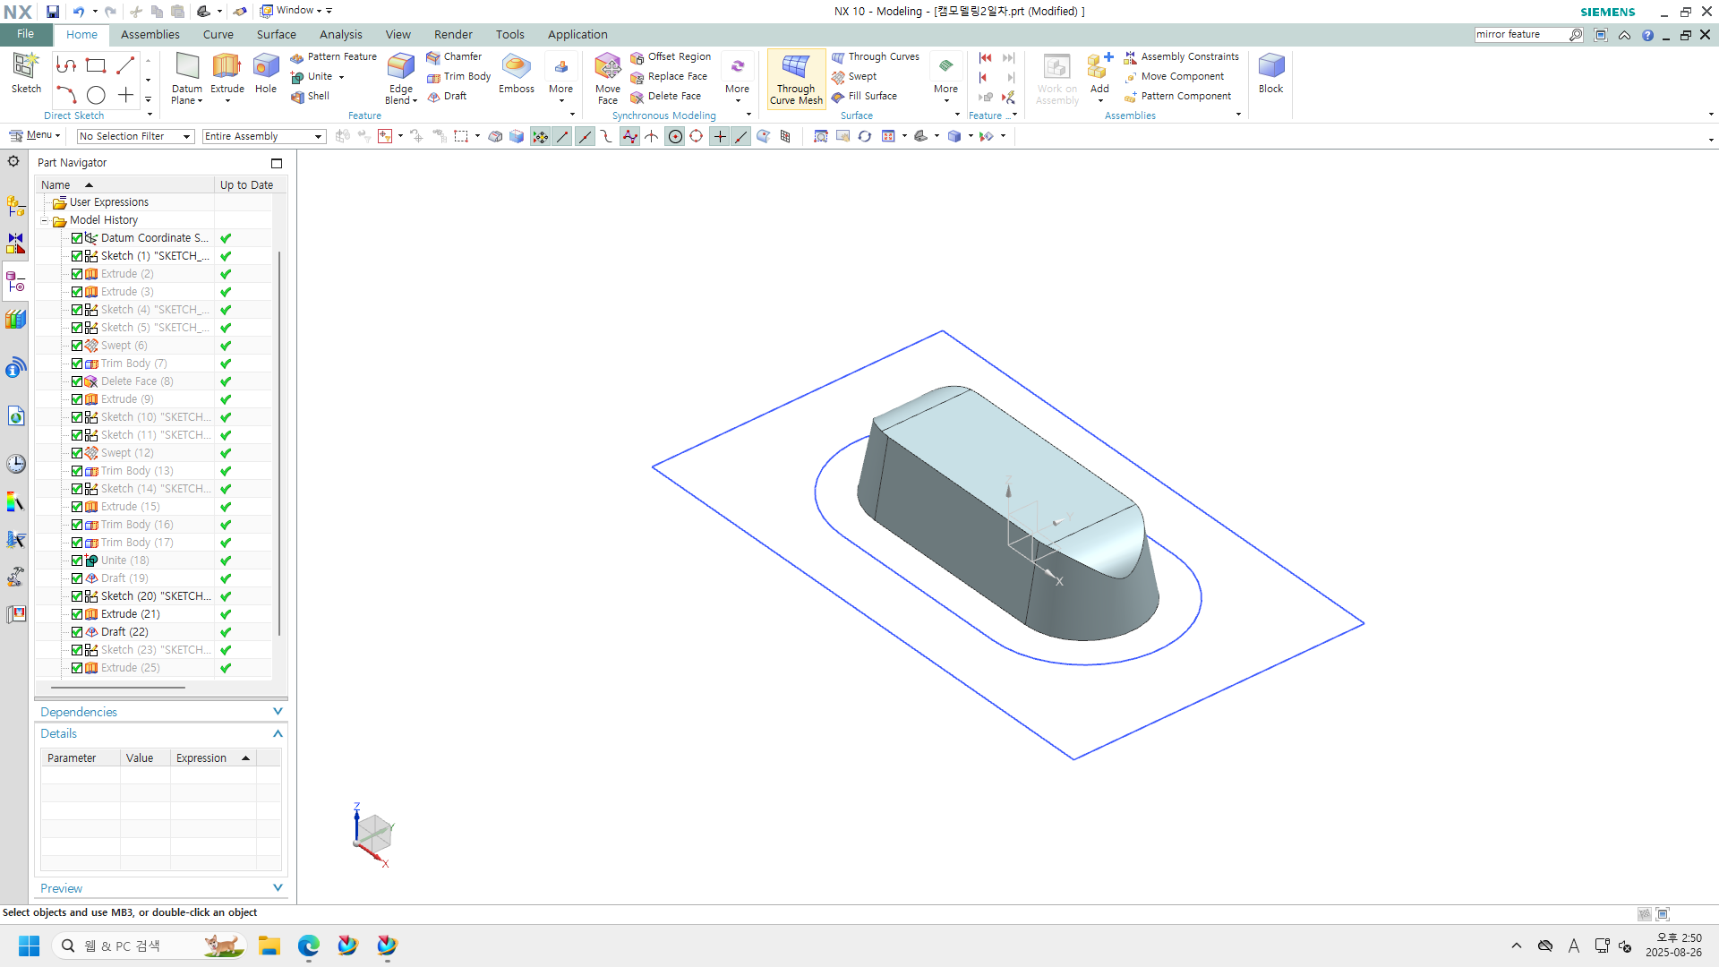Click the Datum Plane icon
This screenshot has width=1719, height=967.
pyautogui.click(x=187, y=67)
